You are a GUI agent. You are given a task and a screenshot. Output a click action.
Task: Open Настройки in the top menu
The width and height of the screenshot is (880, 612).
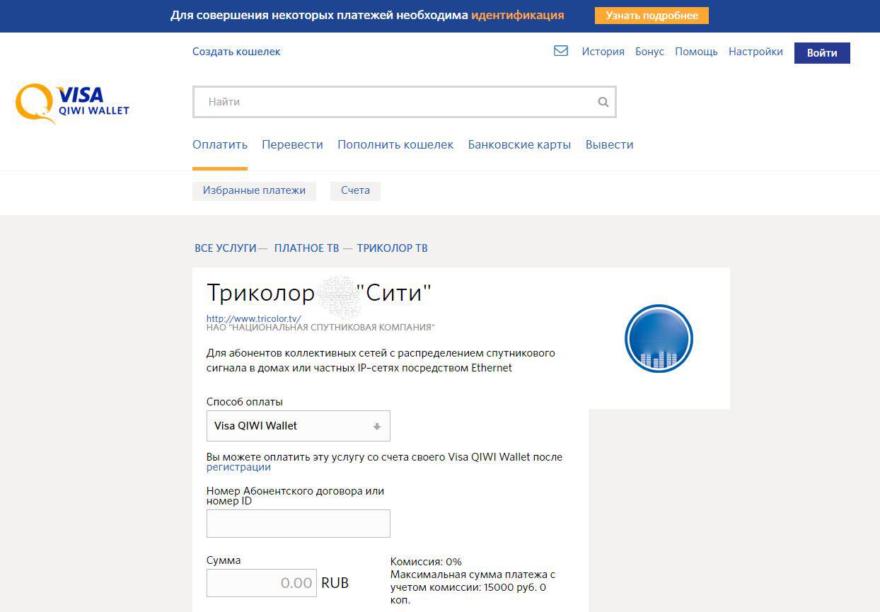[x=755, y=52]
